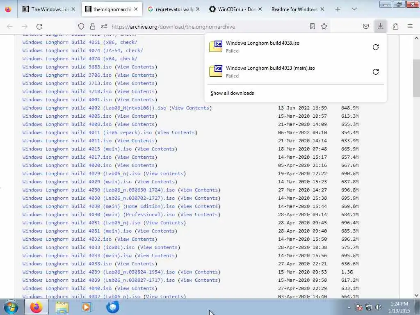Open the tracking protection shield icon
The height and width of the screenshot is (315, 420).
coord(81,26)
